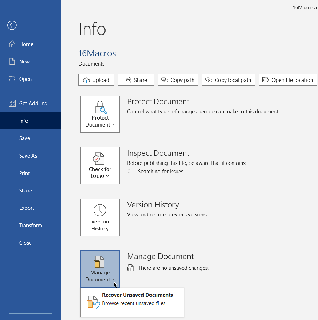This screenshot has width=318, height=320.
Task: Go to the Open page
Action: coord(30,79)
